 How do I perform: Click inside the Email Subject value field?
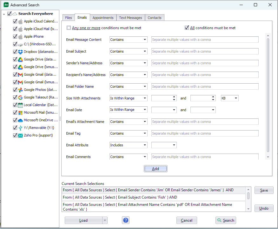(x=204, y=51)
